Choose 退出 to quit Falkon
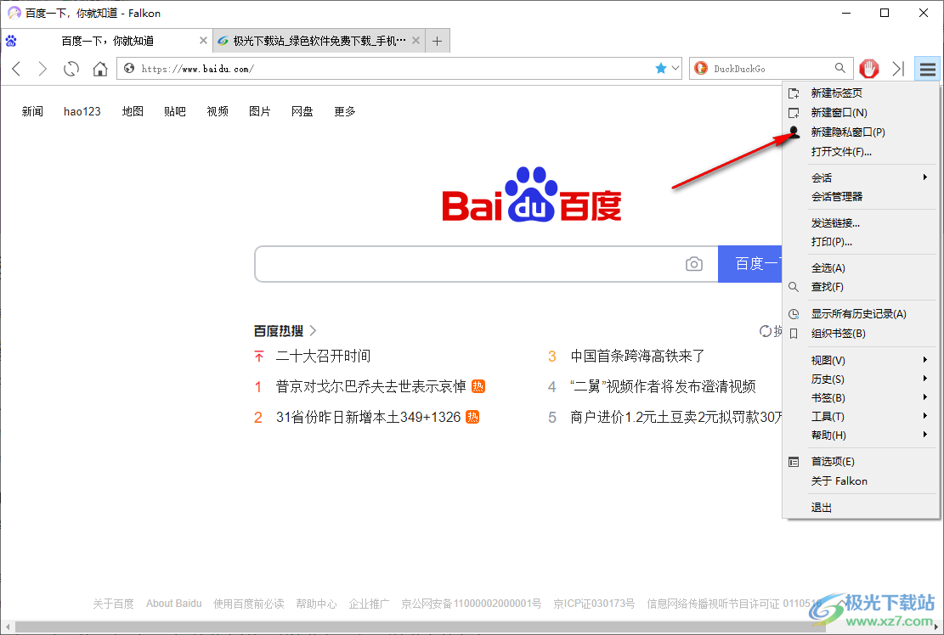This screenshot has width=944, height=635. (861, 508)
